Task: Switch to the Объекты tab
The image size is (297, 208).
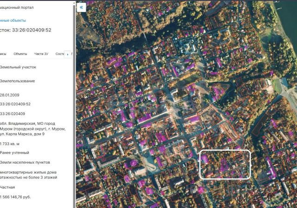Action: pos(20,54)
